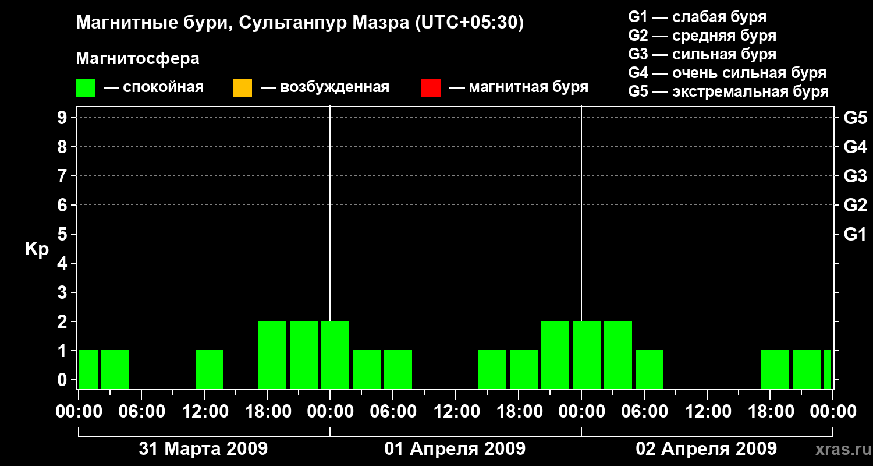Click the Kp 2 bar crossing midnight into 02 Апреля
The height and width of the screenshot is (466, 873).
coord(587,355)
